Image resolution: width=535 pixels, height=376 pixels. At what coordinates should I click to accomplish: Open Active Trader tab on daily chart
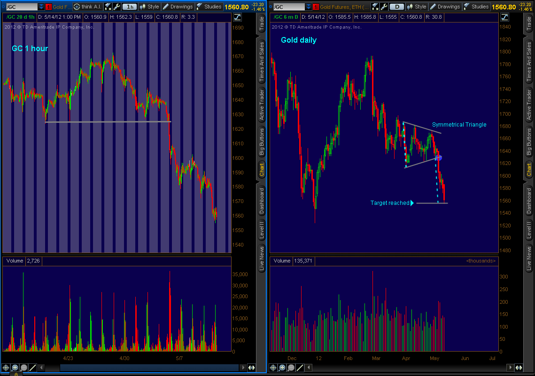click(529, 105)
